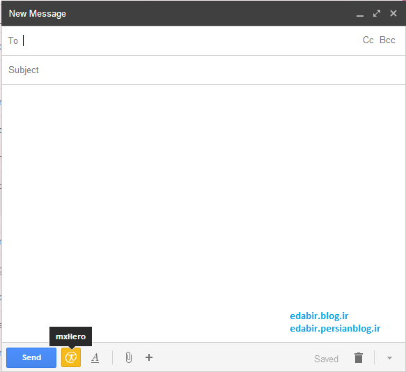406x372 pixels.
Task: Click the edabir.blog.ir text
Action: pyautogui.click(x=319, y=316)
